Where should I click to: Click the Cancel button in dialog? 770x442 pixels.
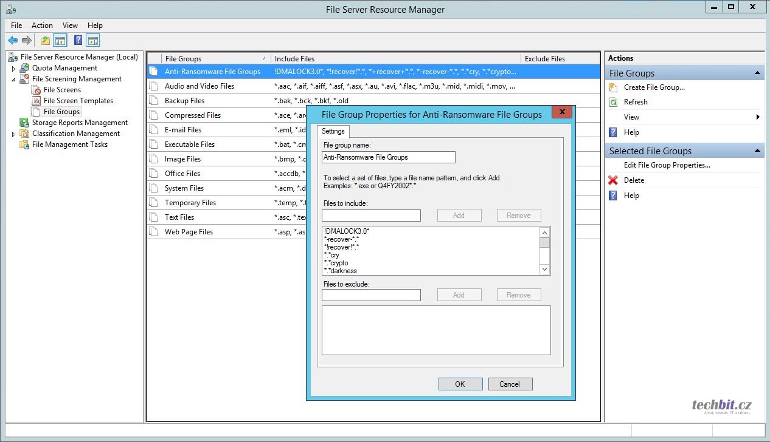pos(509,384)
